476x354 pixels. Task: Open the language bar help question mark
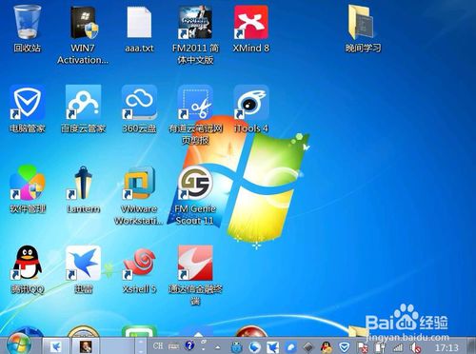[189, 345]
